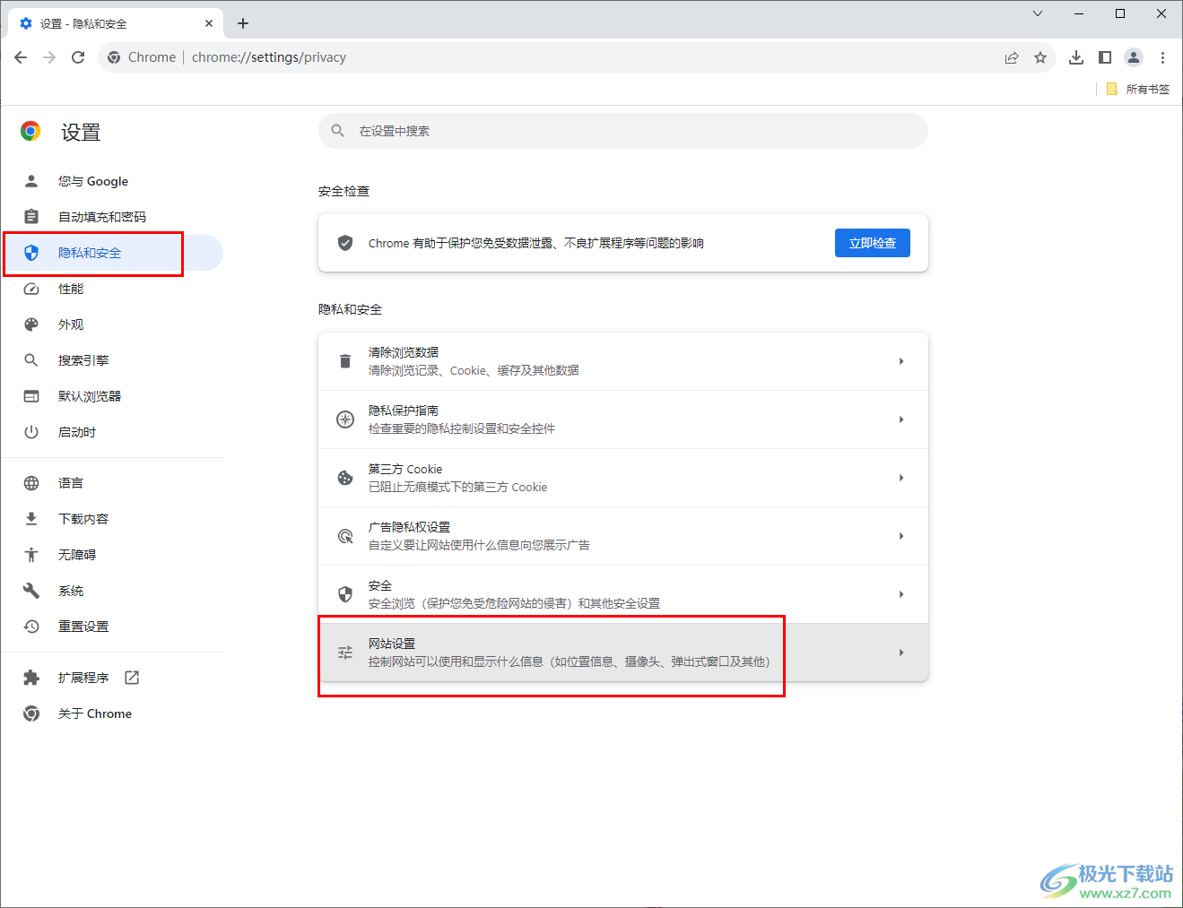Image resolution: width=1183 pixels, height=908 pixels.
Task: Click the sliders icon for 网站设置
Action: pyautogui.click(x=345, y=653)
